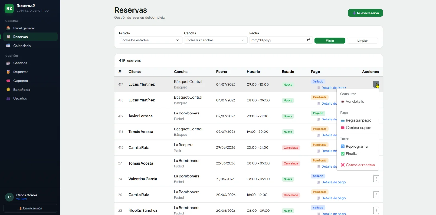Click the Beneficios star icon
Screen dimensions: 436x215
(x=8, y=90)
